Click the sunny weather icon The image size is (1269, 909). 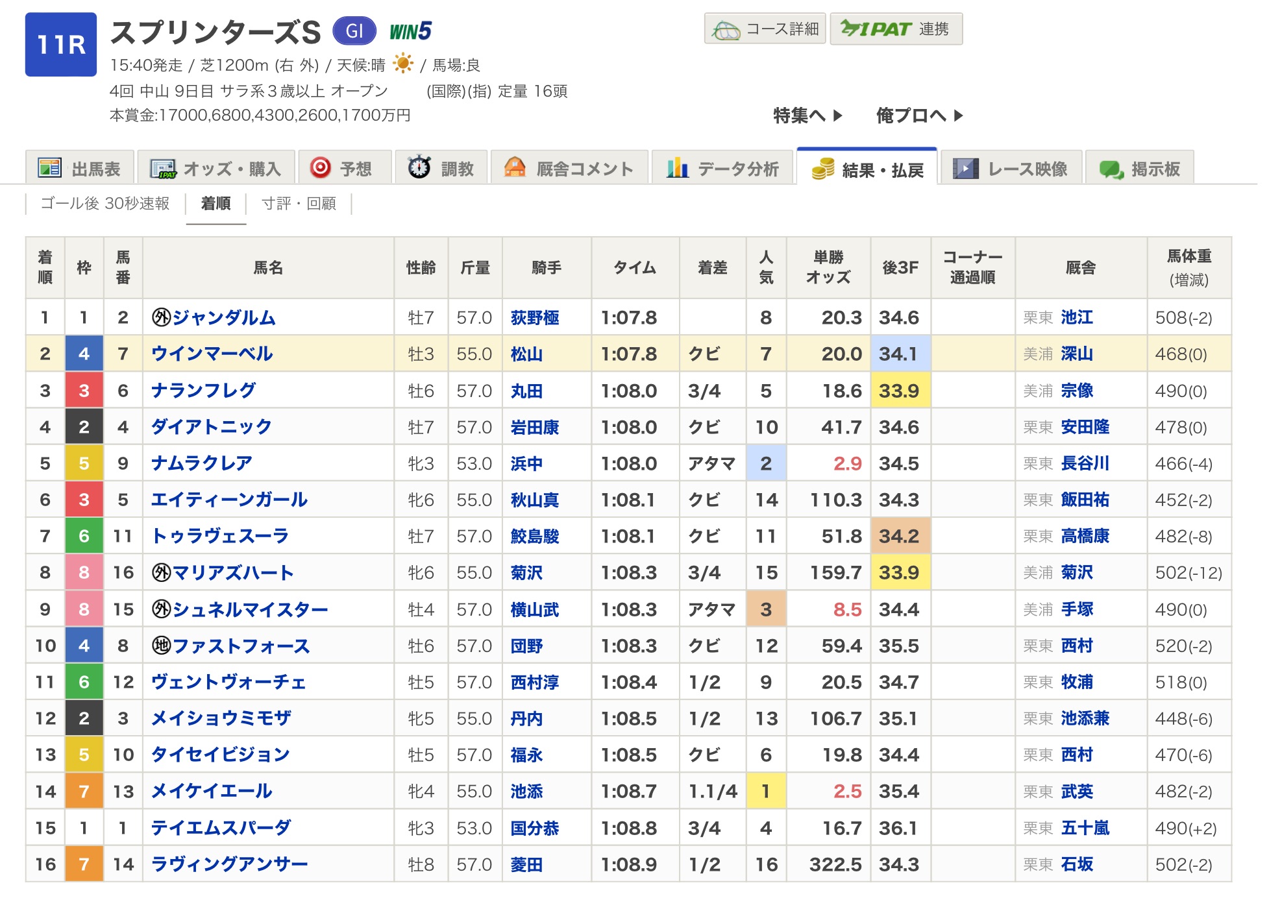pos(402,64)
